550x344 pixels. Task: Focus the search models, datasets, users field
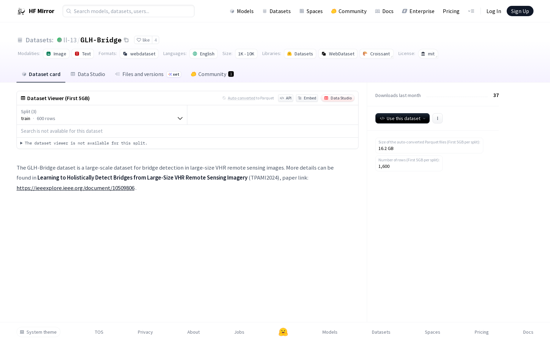[129, 11]
